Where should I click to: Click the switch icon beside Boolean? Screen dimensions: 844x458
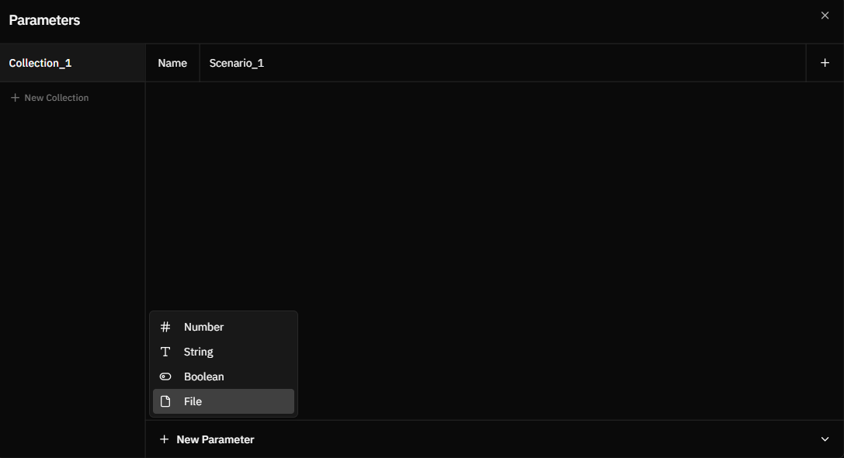tap(165, 376)
